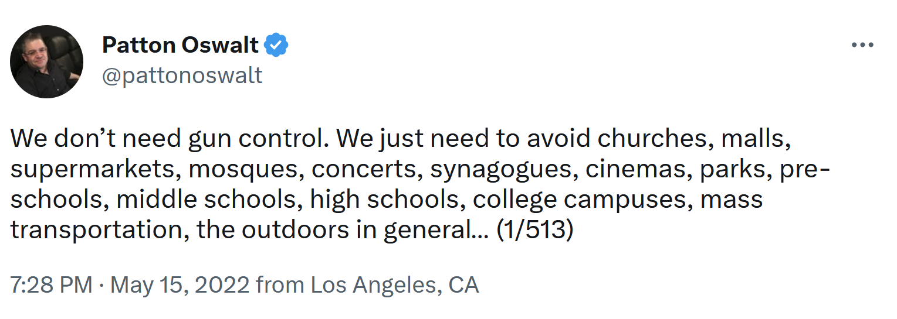Select the Los Angeles, CA location text
This screenshot has width=897, height=319.
click(394, 285)
